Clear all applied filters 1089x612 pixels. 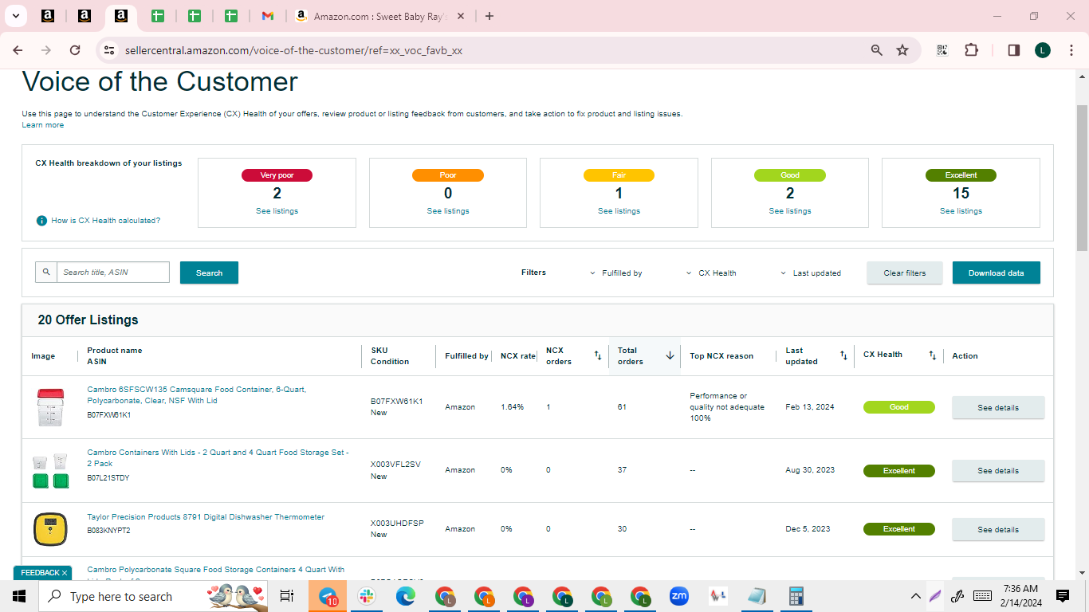pyautogui.click(x=905, y=273)
